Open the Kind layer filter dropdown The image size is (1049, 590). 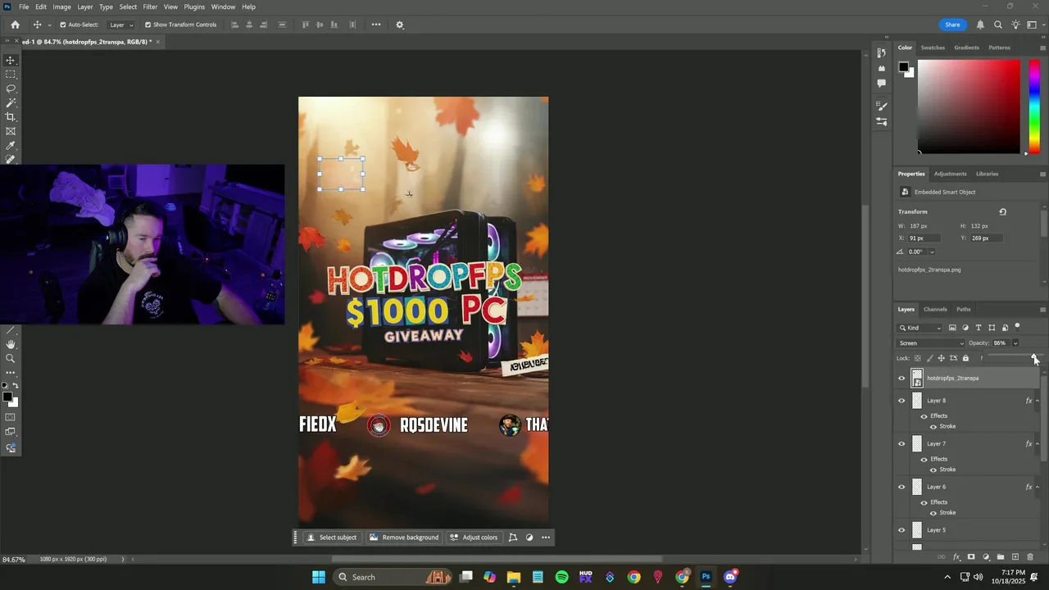921,328
